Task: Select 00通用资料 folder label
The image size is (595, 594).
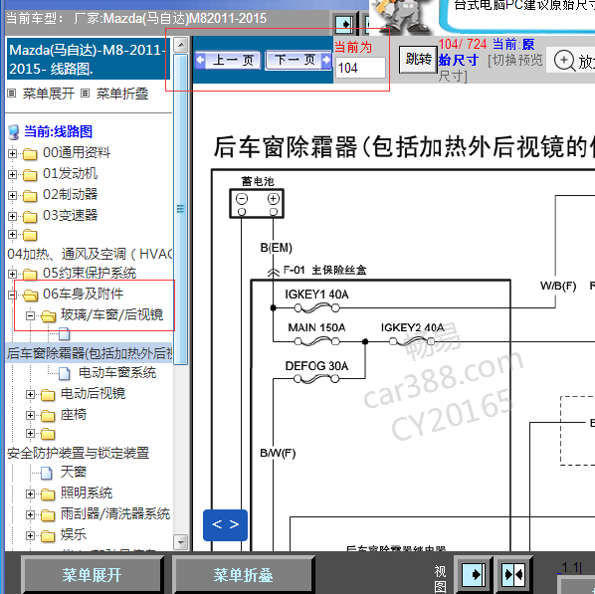Action: [77, 152]
